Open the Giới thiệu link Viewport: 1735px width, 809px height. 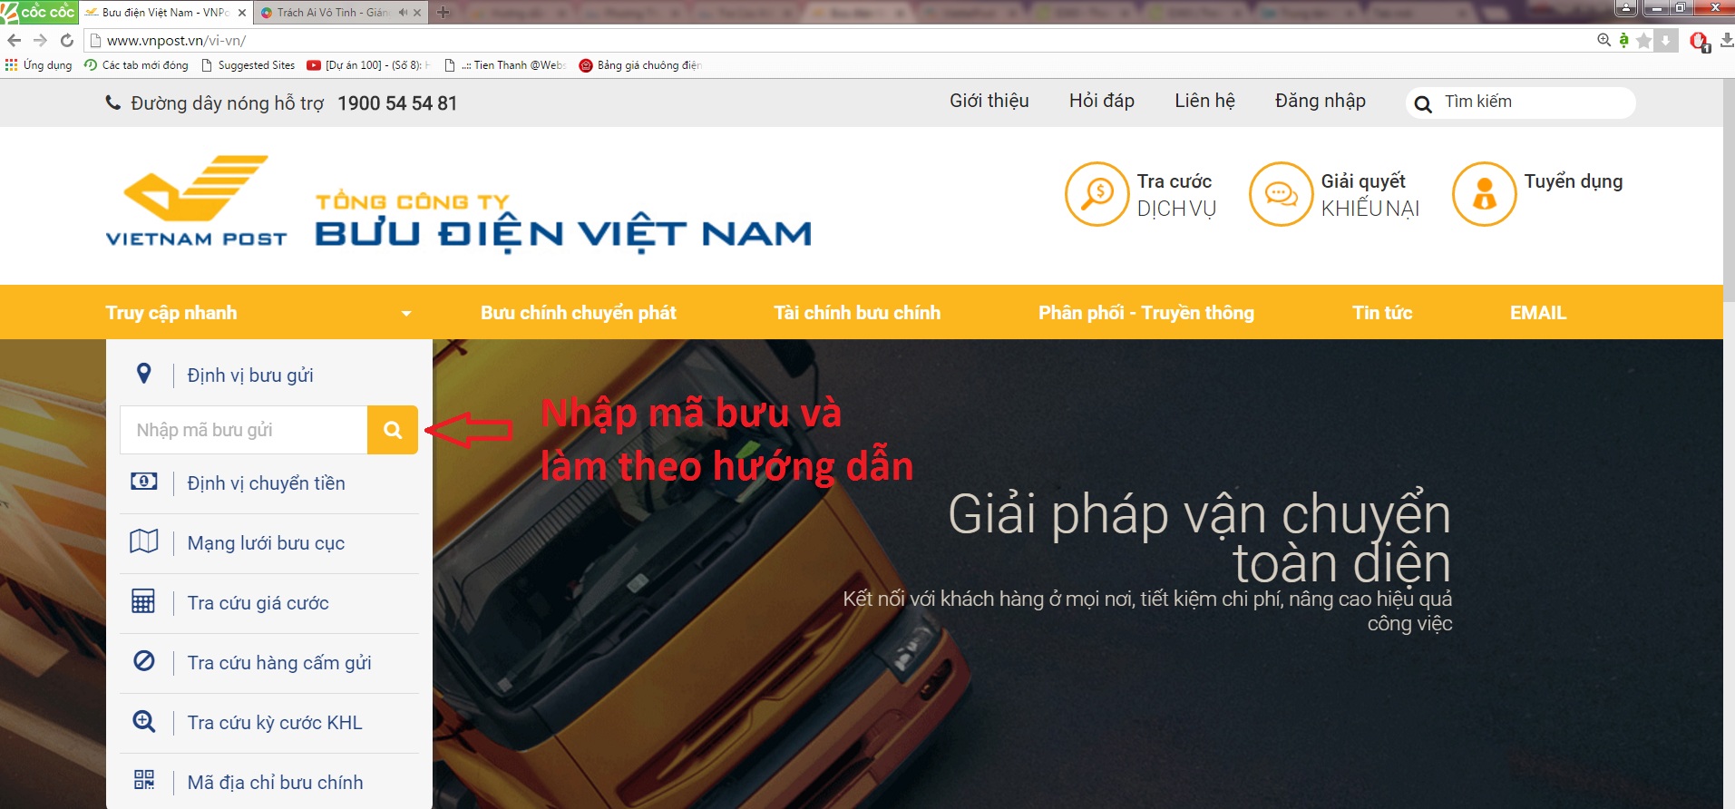tap(989, 101)
